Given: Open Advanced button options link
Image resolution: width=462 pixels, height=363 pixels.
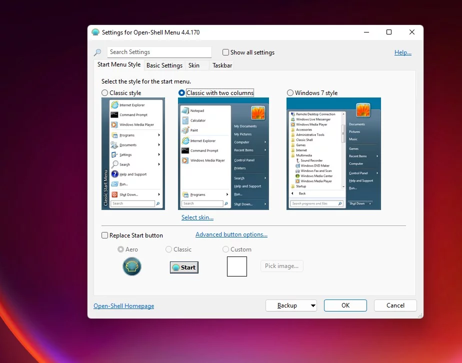Looking at the screenshot, I should (x=231, y=234).
